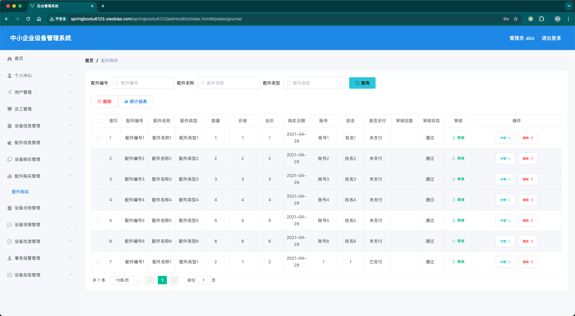Open Chrome's three-dot menu

pyautogui.click(x=568, y=19)
